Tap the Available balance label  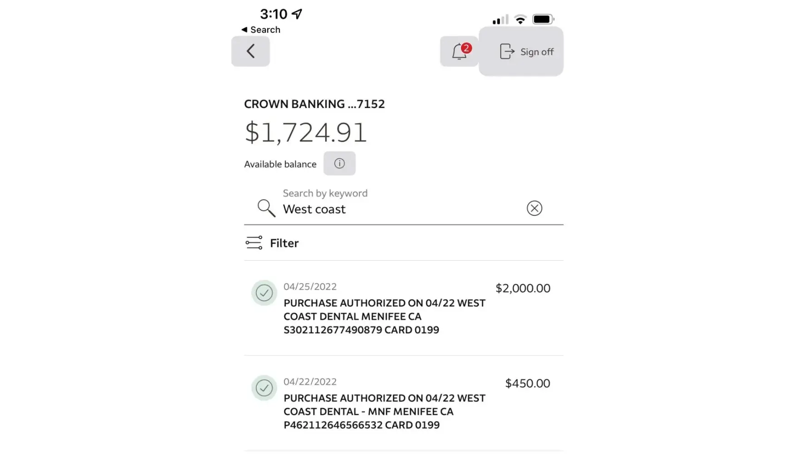(x=280, y=164)
